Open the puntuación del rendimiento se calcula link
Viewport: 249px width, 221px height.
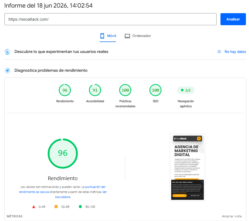click(62, 189)
